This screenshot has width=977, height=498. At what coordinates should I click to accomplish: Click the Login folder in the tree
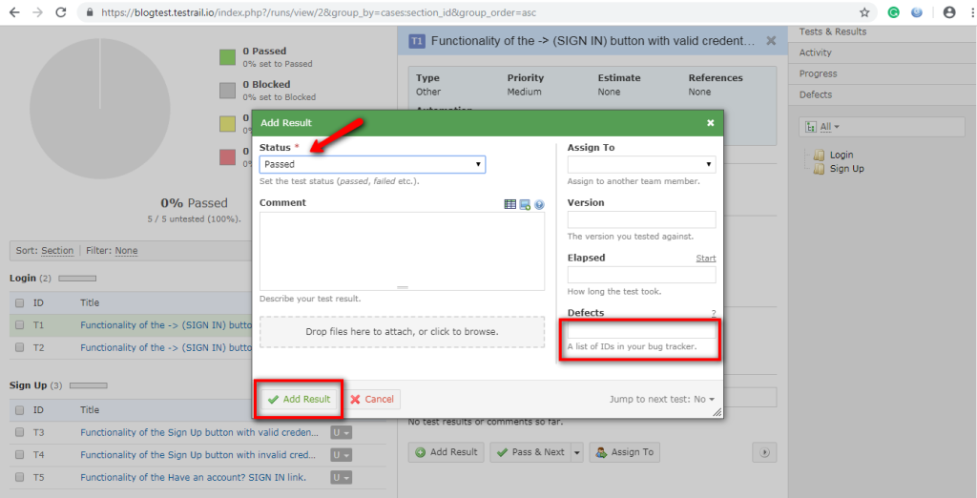[841, 155]
